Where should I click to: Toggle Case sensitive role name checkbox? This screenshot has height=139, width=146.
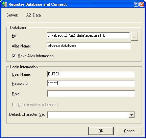click(14, 105)
